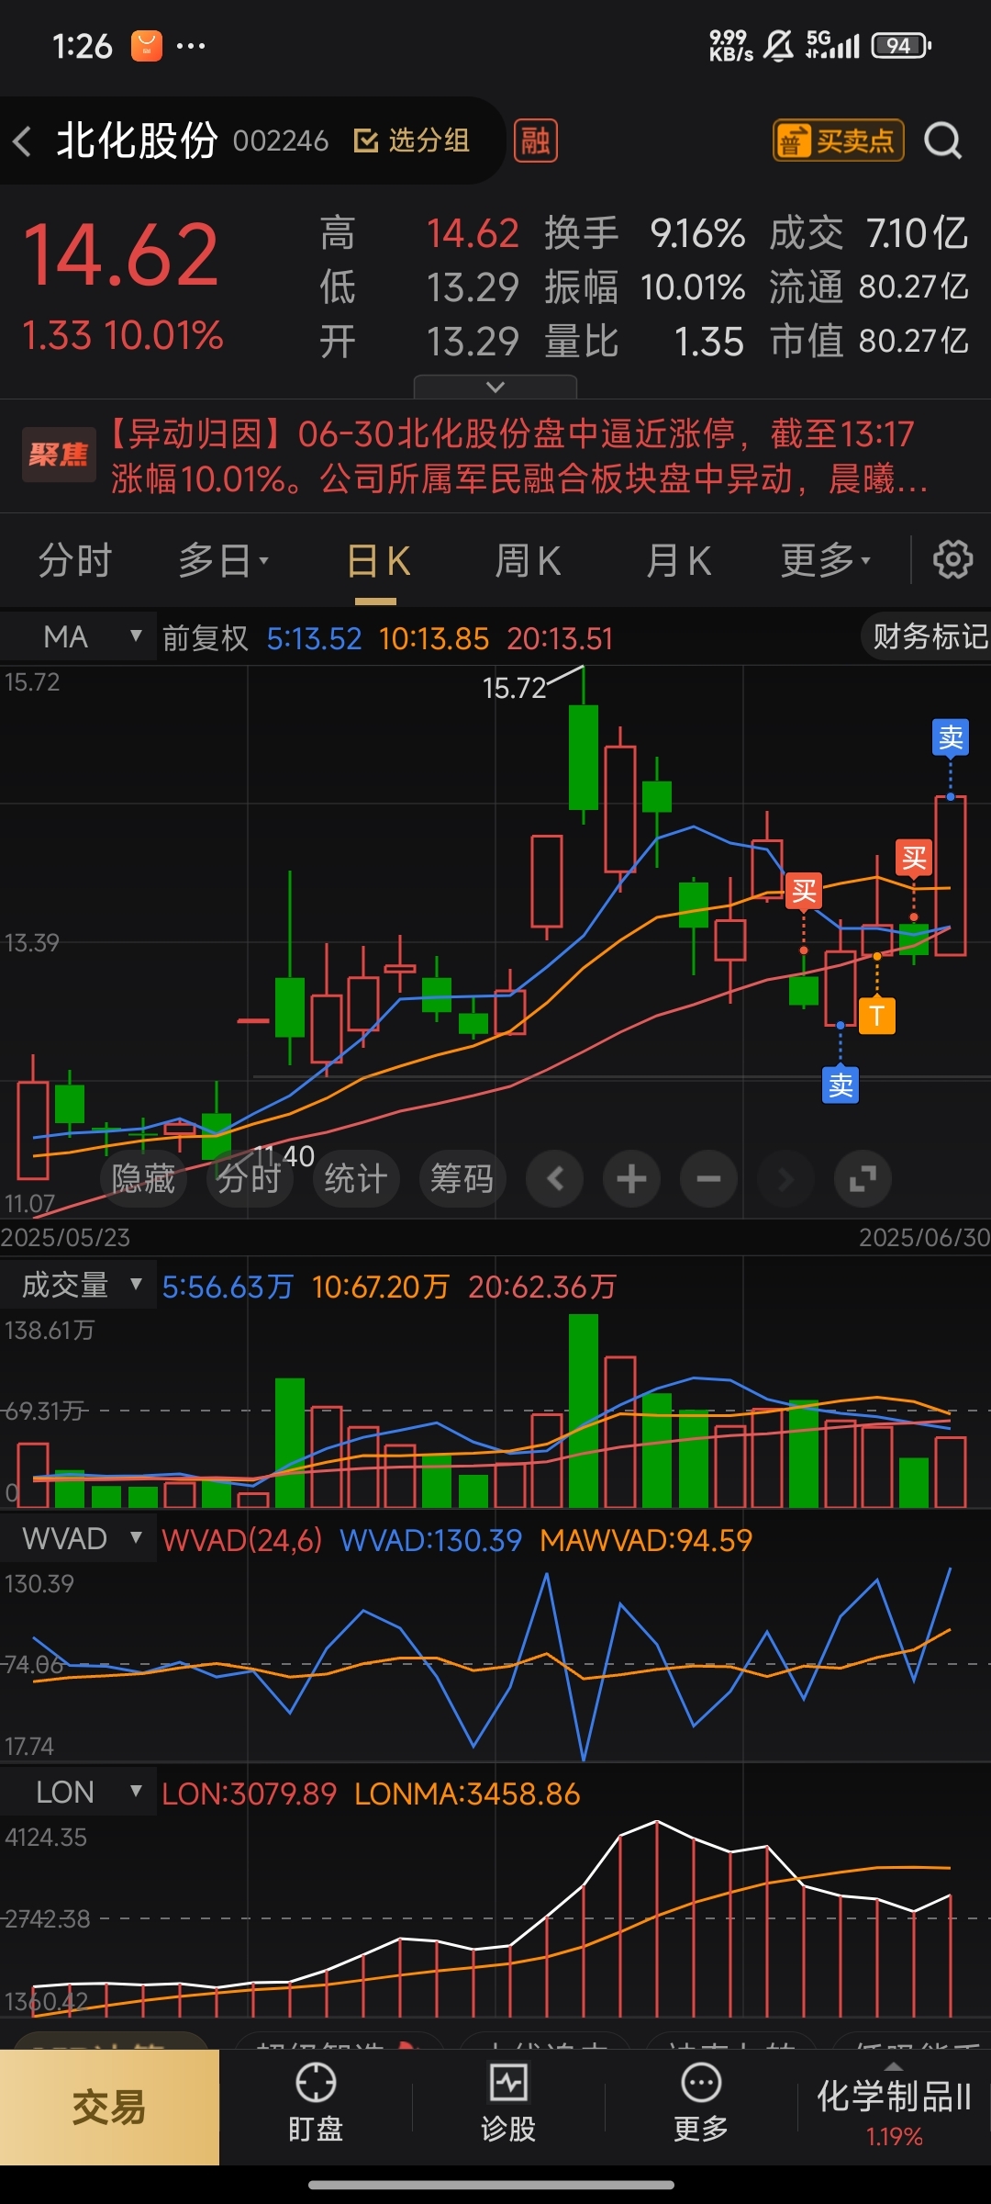
Task: Expand chart to fullscreen
Action: click(863, 1178)
